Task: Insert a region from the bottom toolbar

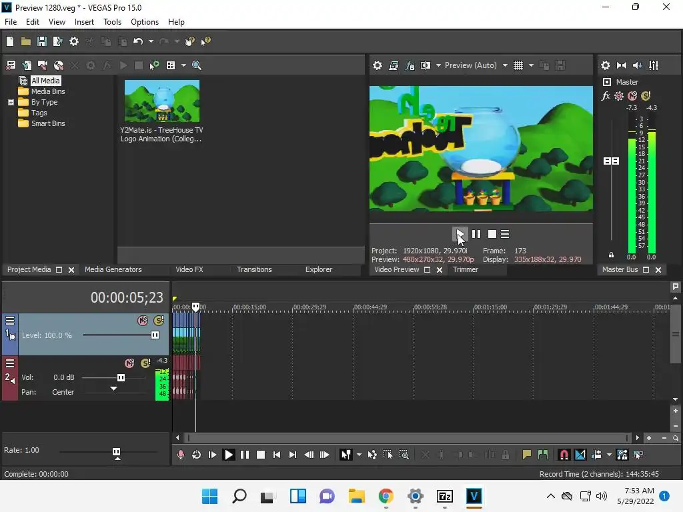Action: pos(543,455)
